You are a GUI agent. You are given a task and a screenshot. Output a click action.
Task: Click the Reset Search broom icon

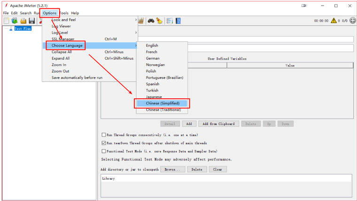click(159, 21)
